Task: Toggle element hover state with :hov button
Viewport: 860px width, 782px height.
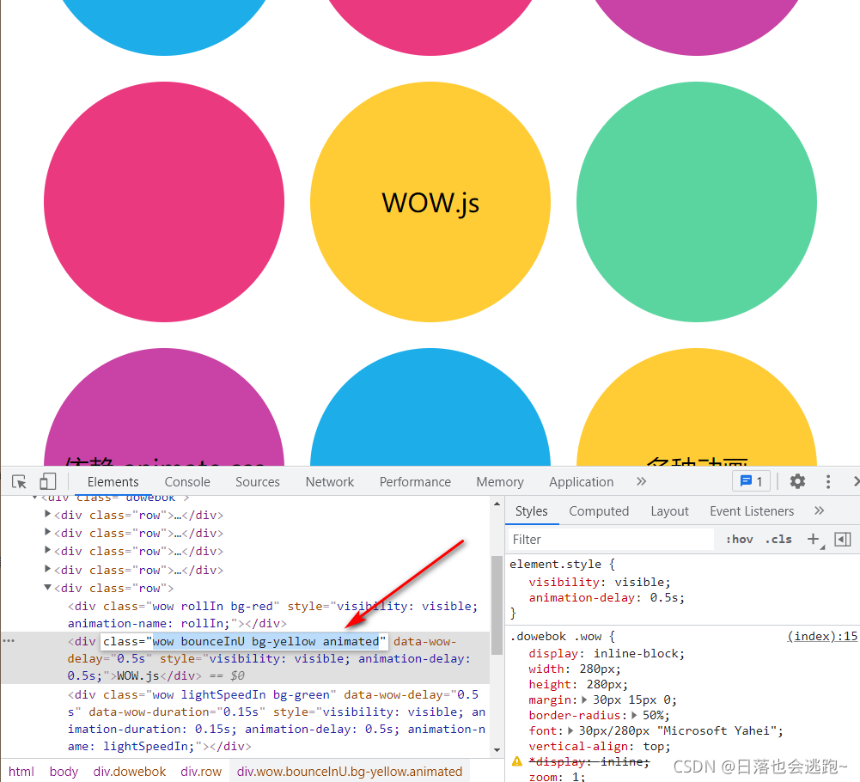Action: [739, 539]
